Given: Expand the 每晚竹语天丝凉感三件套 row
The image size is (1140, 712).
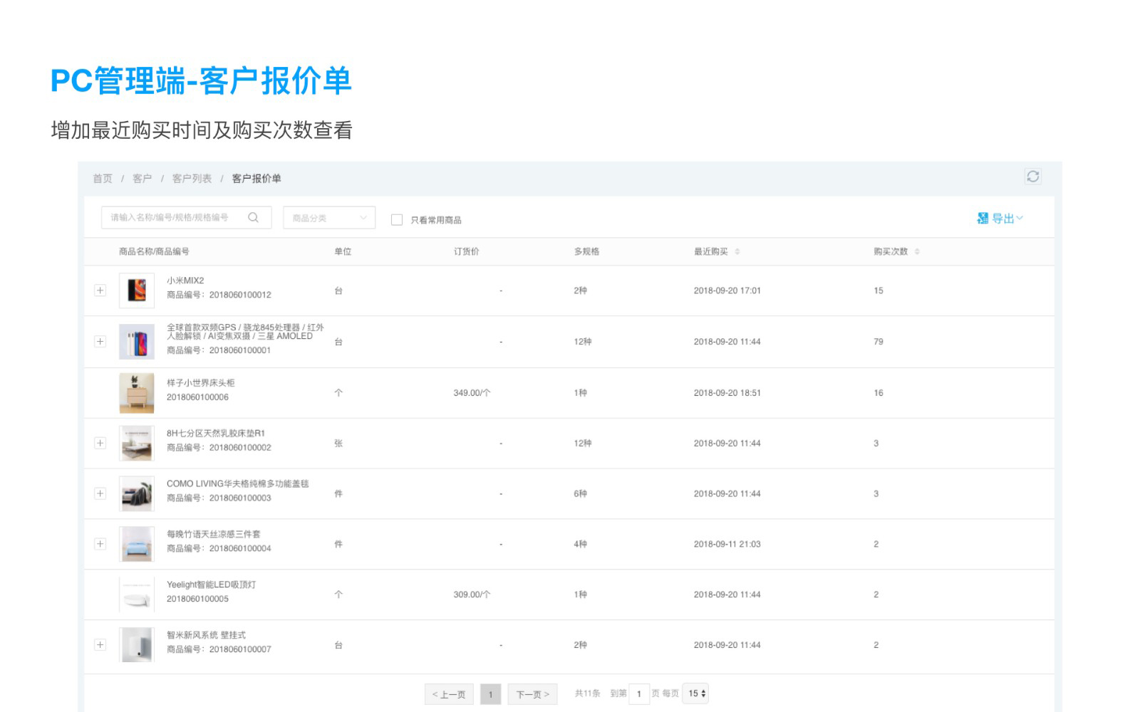Looking at the screenshot, I should (x=100, y=544).
